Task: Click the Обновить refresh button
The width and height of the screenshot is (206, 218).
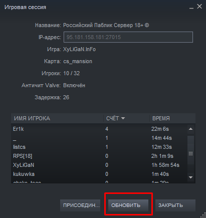Action: (x=128, y=205)
